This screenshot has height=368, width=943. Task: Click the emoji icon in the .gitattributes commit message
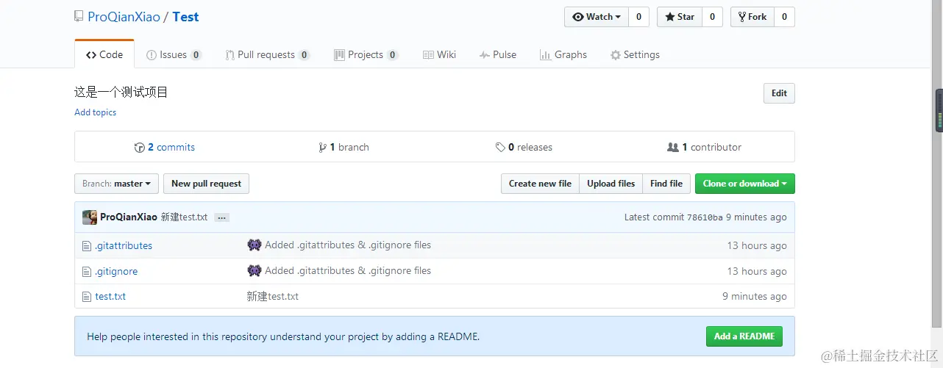(255, 245)
